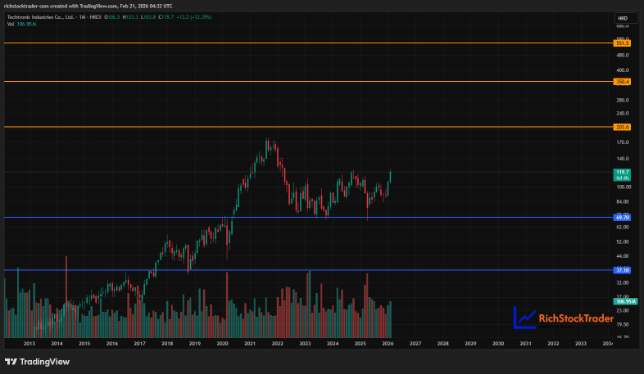Viewport: 644px width, 374px height.
Task: Click the orange 551.5 price label
Action: point(622,43)
